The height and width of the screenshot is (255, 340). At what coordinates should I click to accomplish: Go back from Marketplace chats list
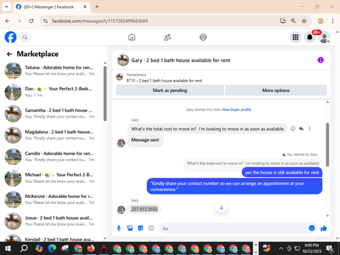coord(10,54)
